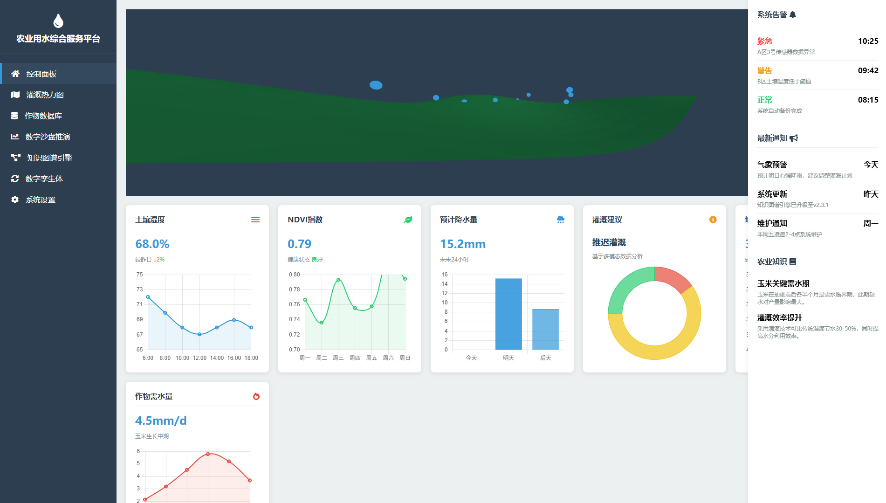Click the info icon on 灌溉建议 card

coord(713,220)
